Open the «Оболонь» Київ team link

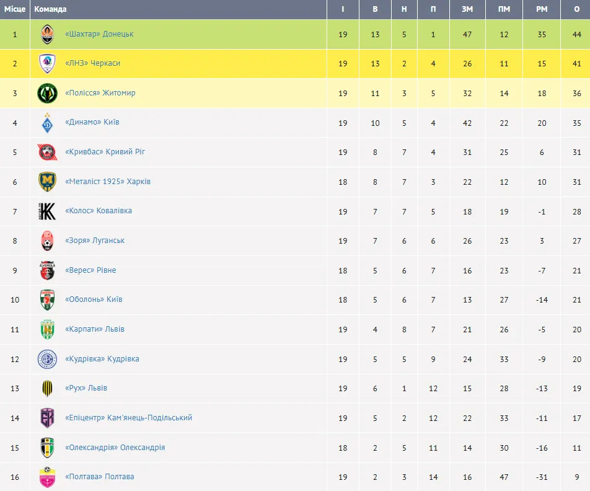[94, 299]
